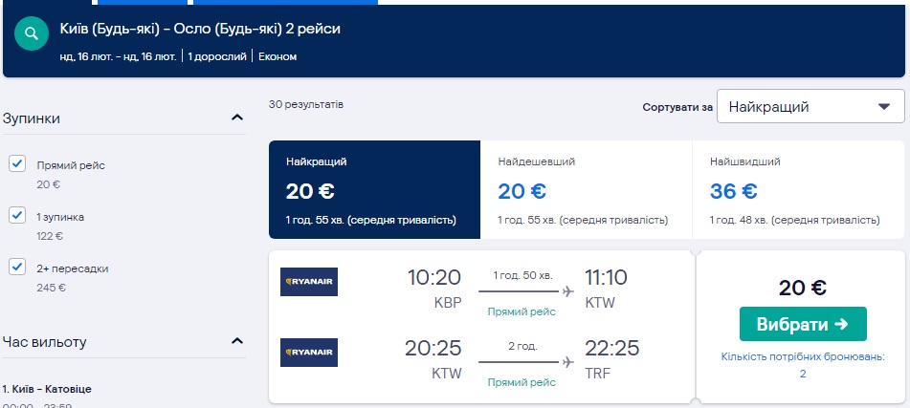The height and width of the screenshot is (408, 910).
Task: Disable the 2+ пересадки filter
Action: point(16,267)
